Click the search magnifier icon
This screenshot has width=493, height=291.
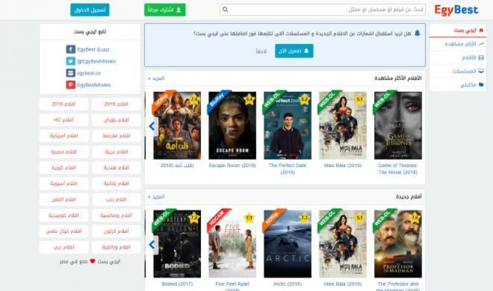click(225, 9)
